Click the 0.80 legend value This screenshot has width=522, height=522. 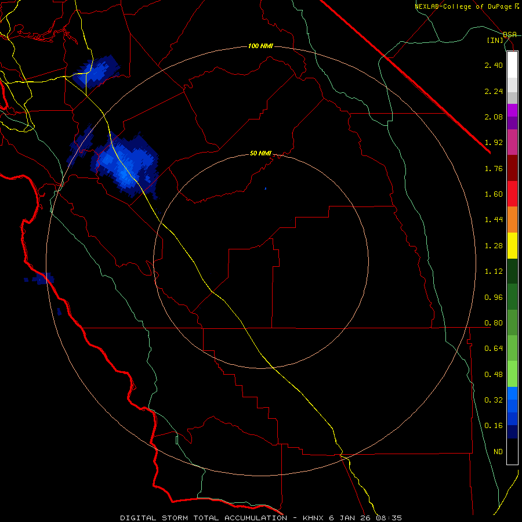[x=494, y=323]
